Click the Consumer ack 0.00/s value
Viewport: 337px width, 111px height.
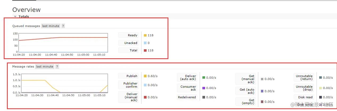pos(211,88)
